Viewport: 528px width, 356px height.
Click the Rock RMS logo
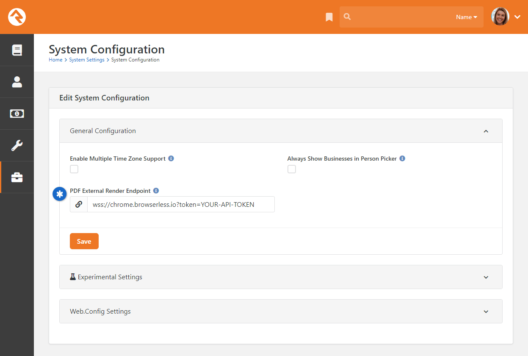tap(17, 17)
